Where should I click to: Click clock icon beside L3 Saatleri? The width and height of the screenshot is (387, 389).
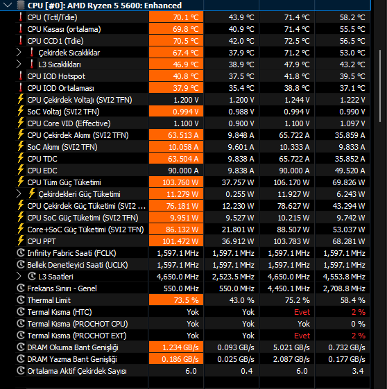tap(31, 276)
